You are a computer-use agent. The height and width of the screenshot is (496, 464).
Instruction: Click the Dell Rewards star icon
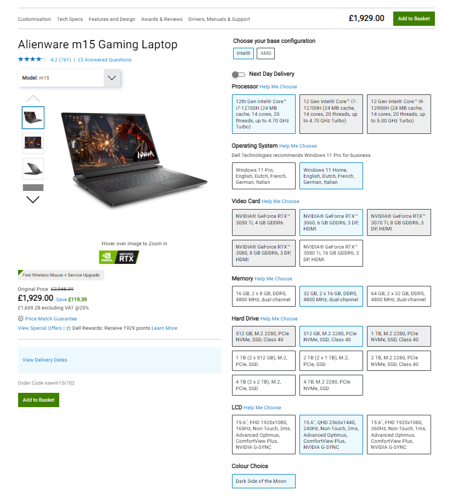[69, 328]
